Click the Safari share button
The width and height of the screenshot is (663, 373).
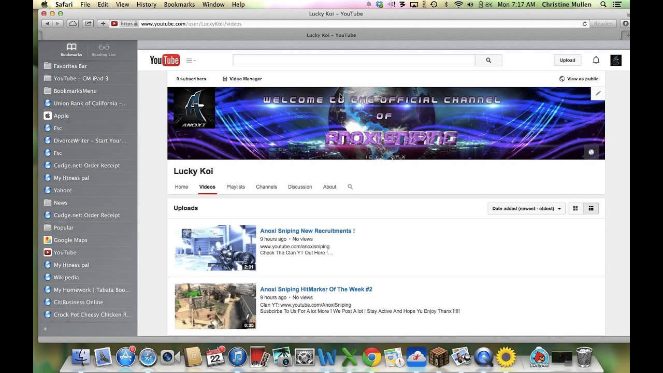click(x=88, y=24)
